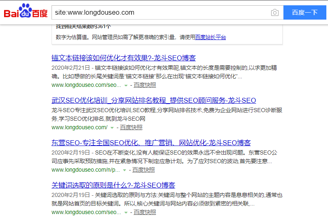Open 百度快照 for 武汉SEO优化培训 result
Image resolution: width=328 pixels, height=221 pixels.
(131, 127)
